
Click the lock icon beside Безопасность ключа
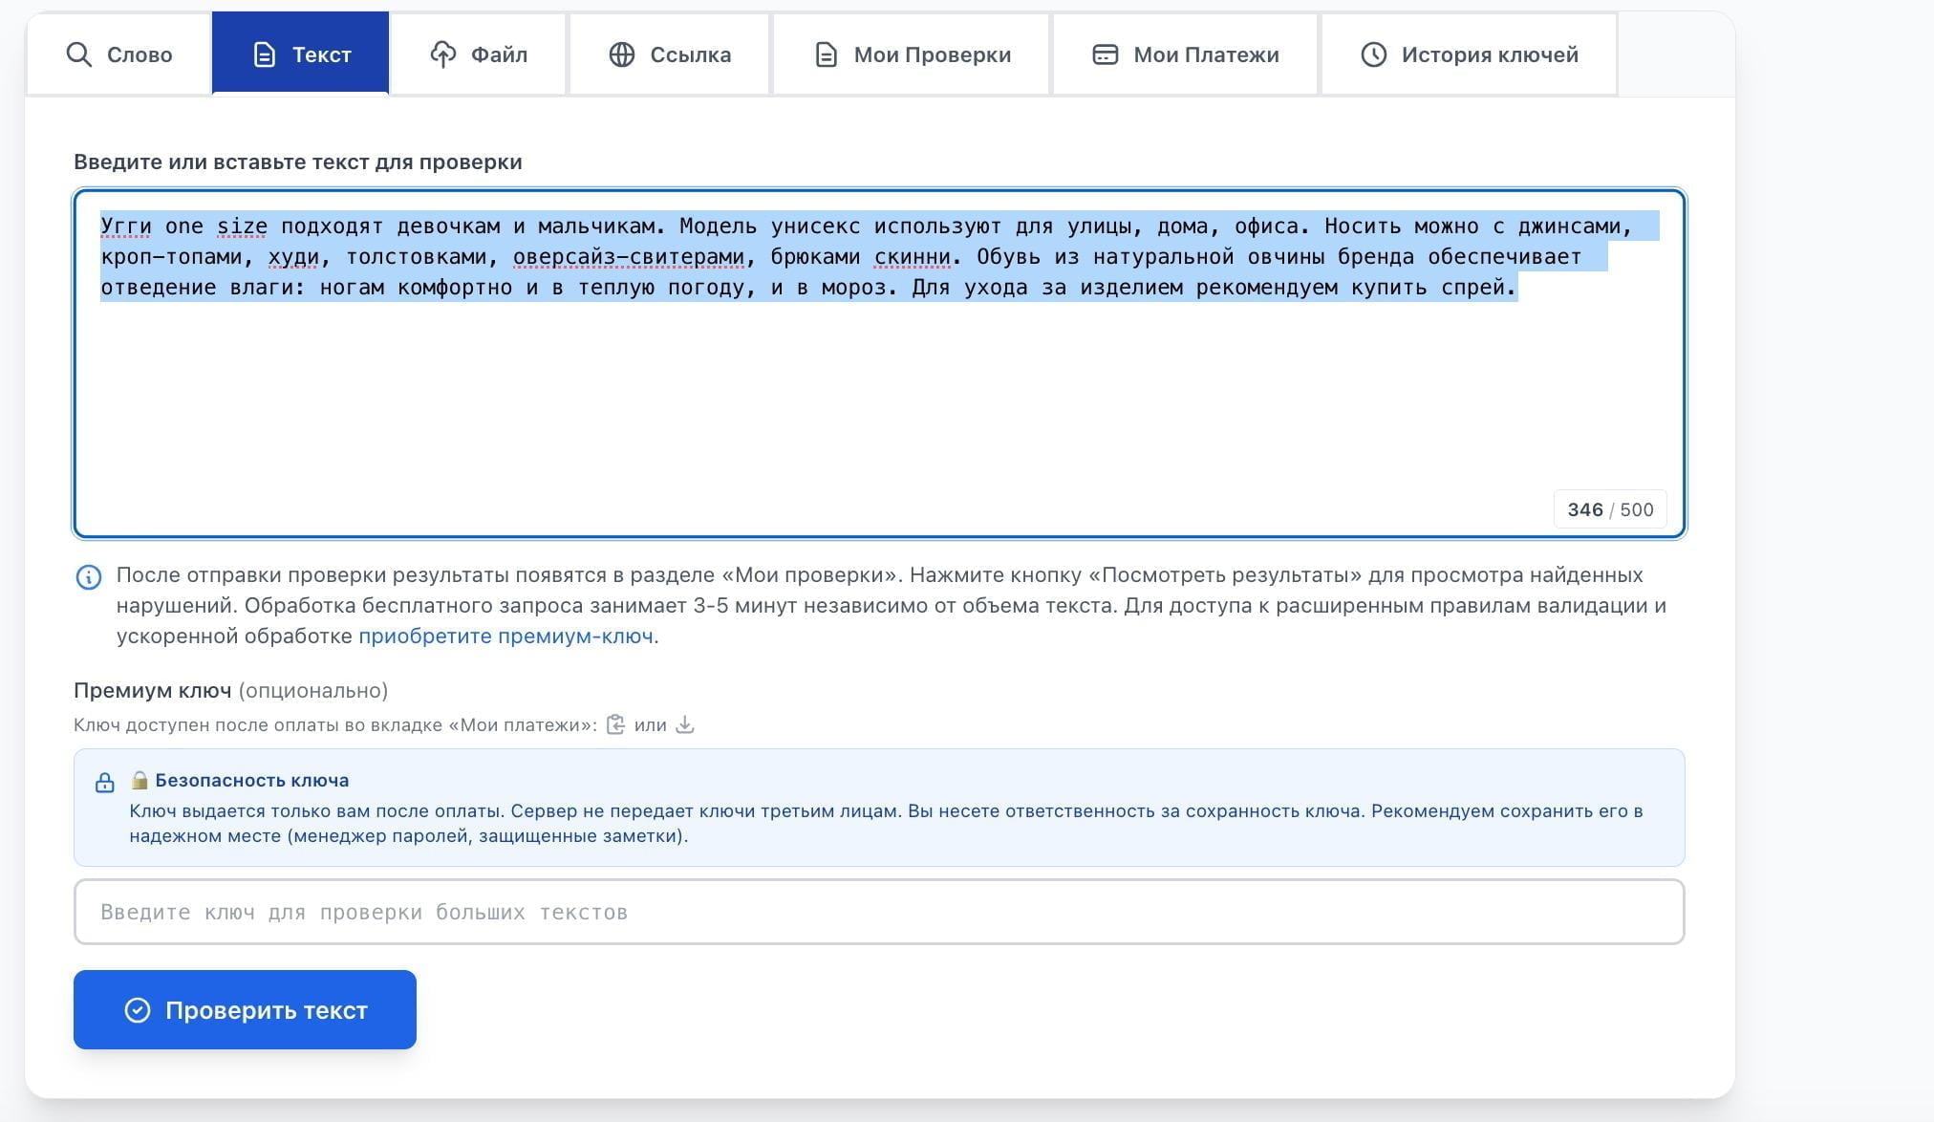coord(105,781)
